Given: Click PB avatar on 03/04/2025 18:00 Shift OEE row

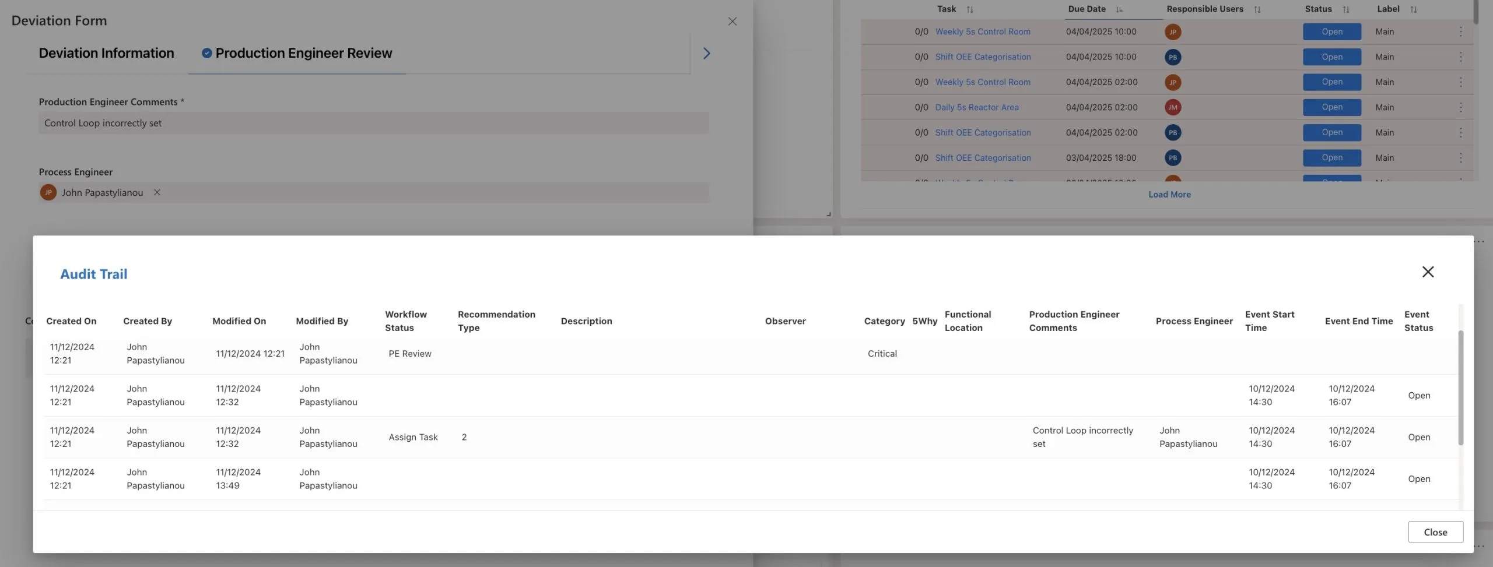Looking at the screenshot, I should pos(1173,157).
